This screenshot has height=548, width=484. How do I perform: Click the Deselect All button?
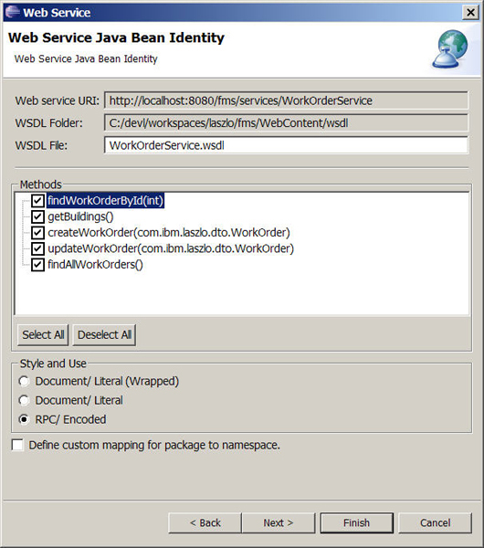coord(104,335)
